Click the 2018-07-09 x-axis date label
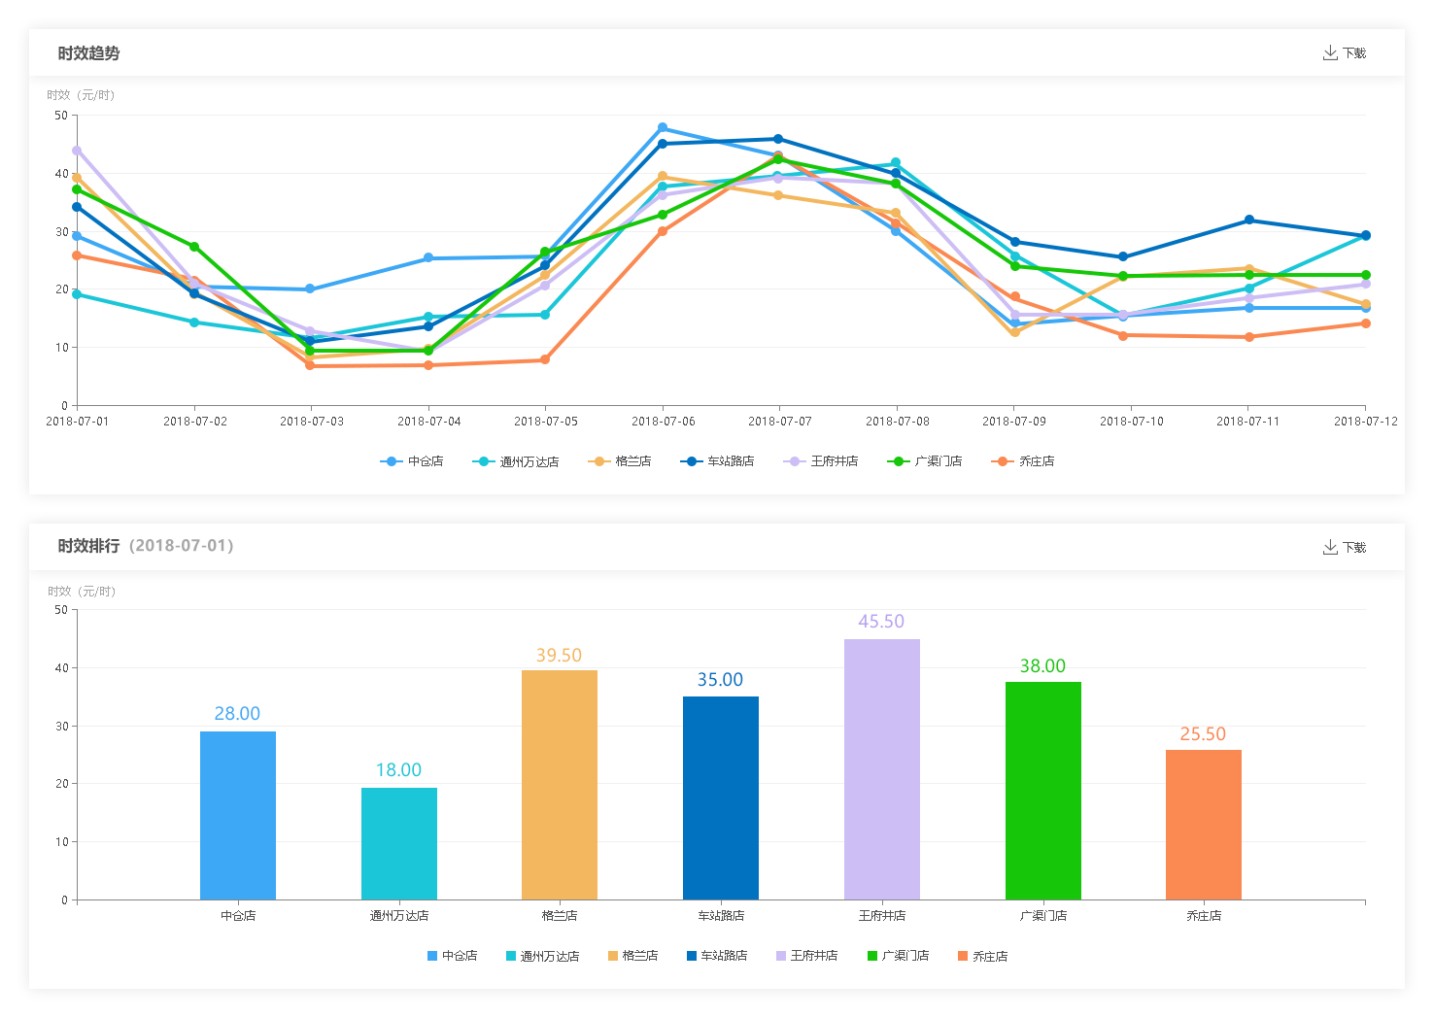The width and height of the screenshot is (1434, 1018). [1014, 422]
